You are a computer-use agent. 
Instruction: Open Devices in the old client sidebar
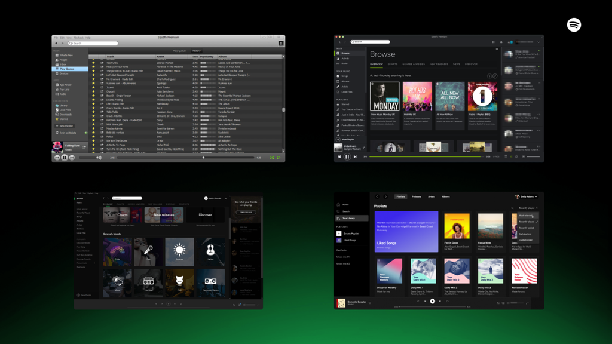point(63,73)
